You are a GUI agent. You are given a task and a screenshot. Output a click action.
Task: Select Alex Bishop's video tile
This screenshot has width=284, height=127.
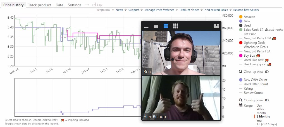coord(181,98)
